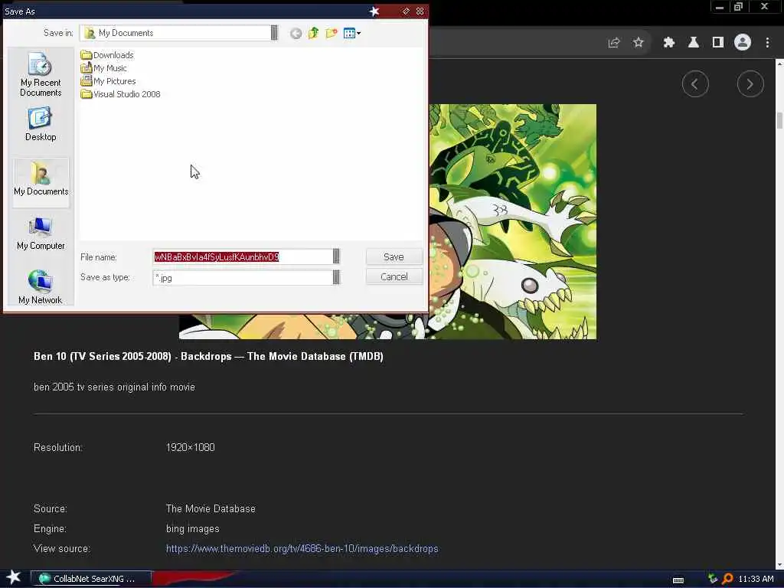The height and width of the screenshot is (588, 784).
Task: Click the orange magnifier tray icon
Action: 727,579
